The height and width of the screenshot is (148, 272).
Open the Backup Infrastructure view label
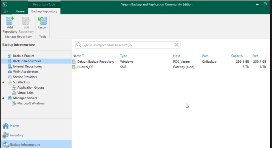25,145
